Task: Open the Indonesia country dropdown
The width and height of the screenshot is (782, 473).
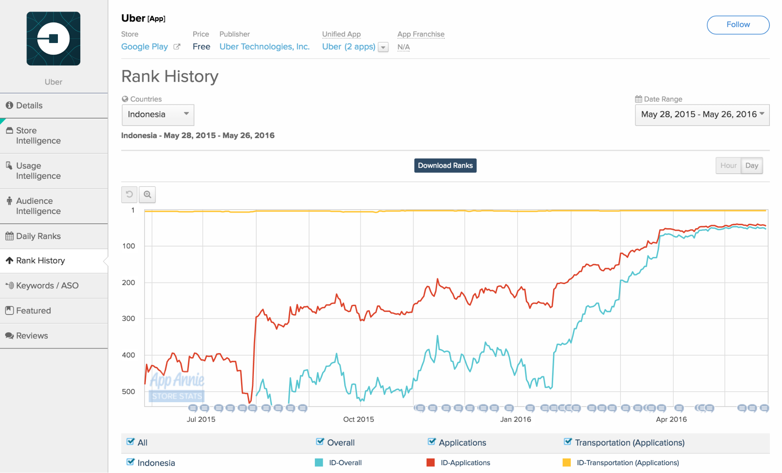Action: (x=158, y=115)
